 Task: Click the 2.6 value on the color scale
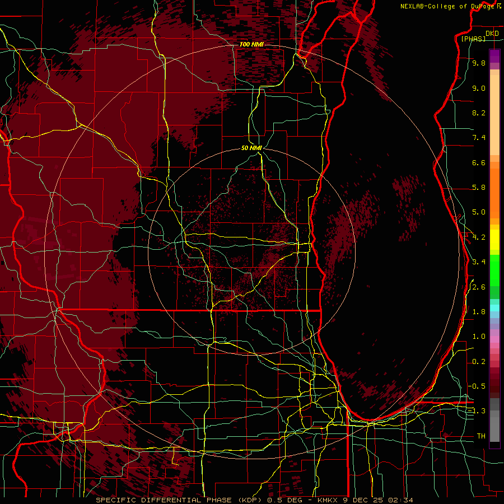pos(479,287)
